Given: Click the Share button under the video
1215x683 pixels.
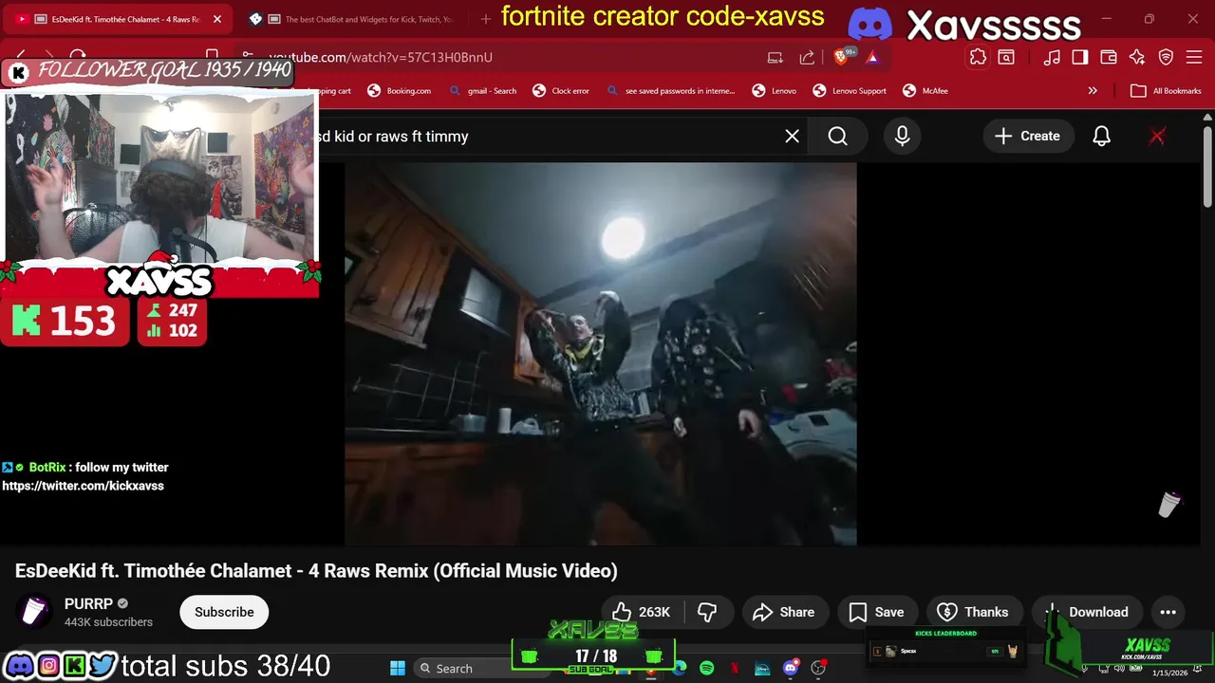Looking at the screenshot, I should 783,612.
